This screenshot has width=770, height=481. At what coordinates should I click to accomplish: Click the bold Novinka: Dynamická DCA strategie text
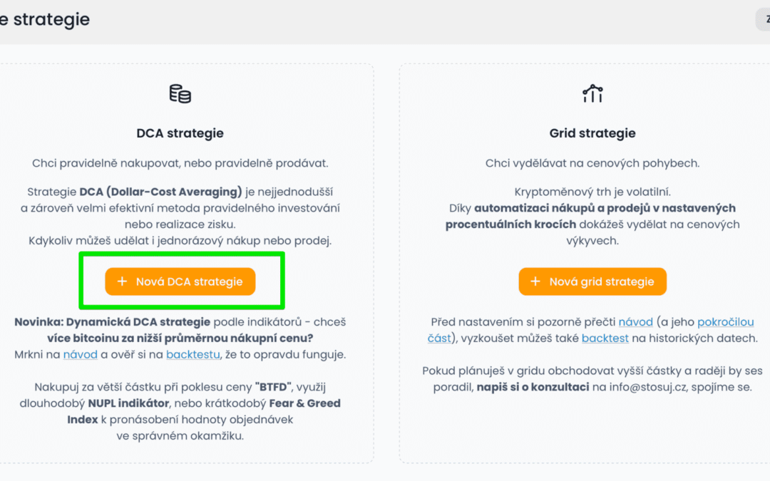(x=112, y=322)
